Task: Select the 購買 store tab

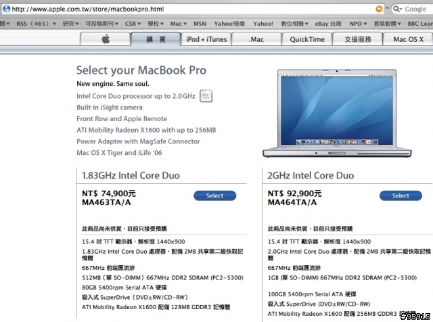Action: [x=156, y=39]
